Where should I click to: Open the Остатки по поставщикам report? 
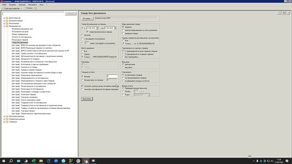coord(22,37)
